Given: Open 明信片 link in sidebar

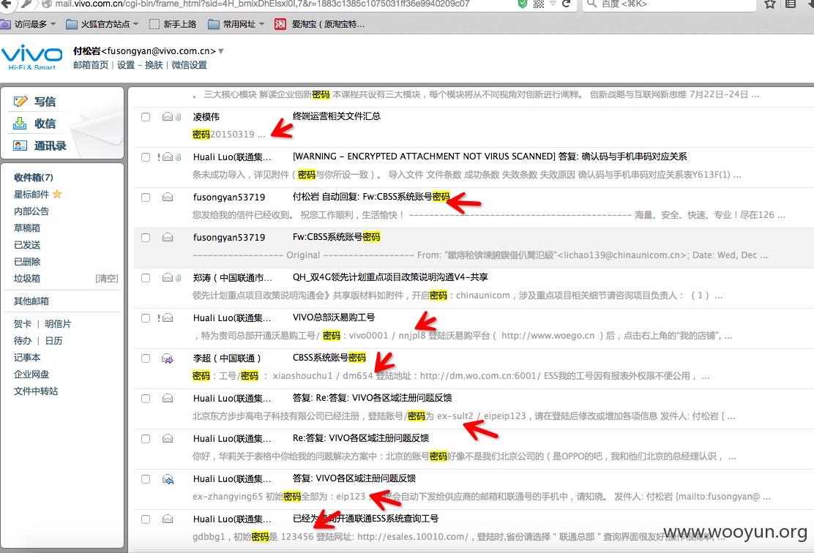Looking at the screenshot, I should pos(58,324).
